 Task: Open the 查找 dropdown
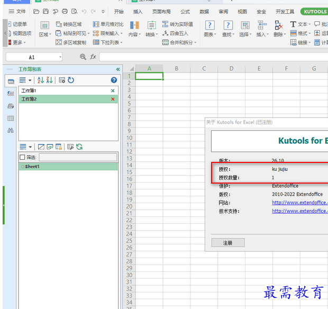point(228,29)
